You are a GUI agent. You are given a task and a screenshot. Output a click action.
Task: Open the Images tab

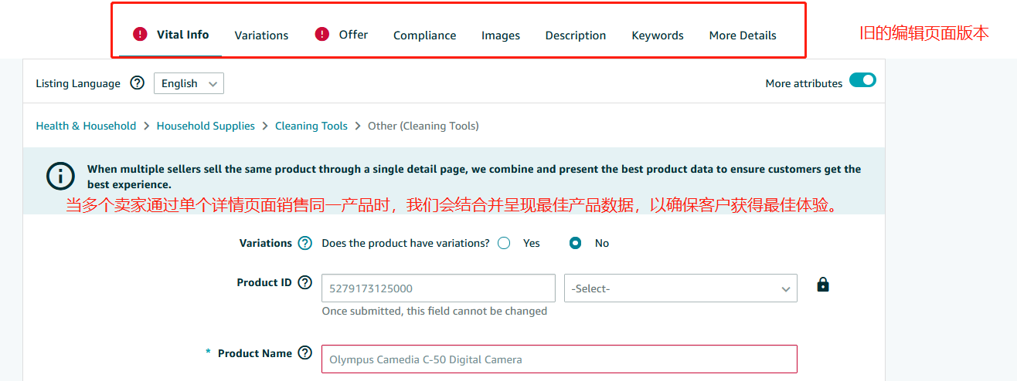tap(501, 35)
